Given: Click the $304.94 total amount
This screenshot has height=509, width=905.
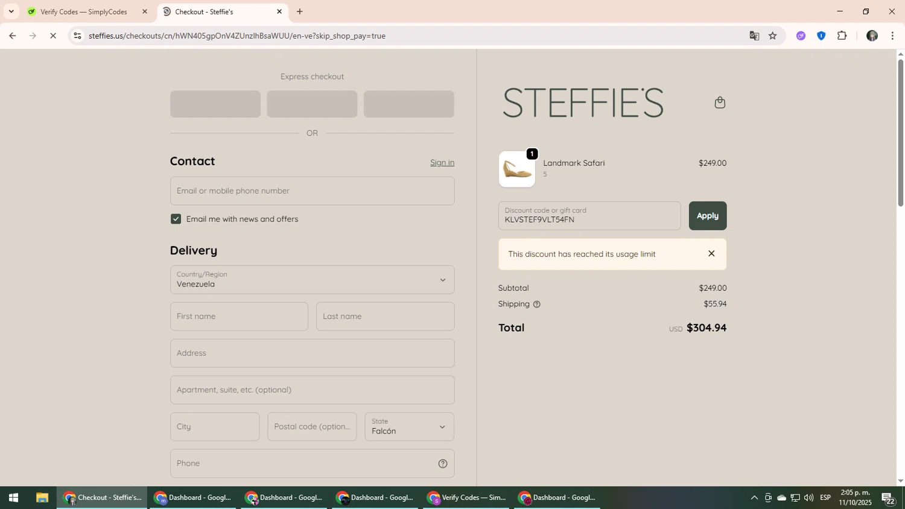Looking at the screenshot, I should 707,328.
